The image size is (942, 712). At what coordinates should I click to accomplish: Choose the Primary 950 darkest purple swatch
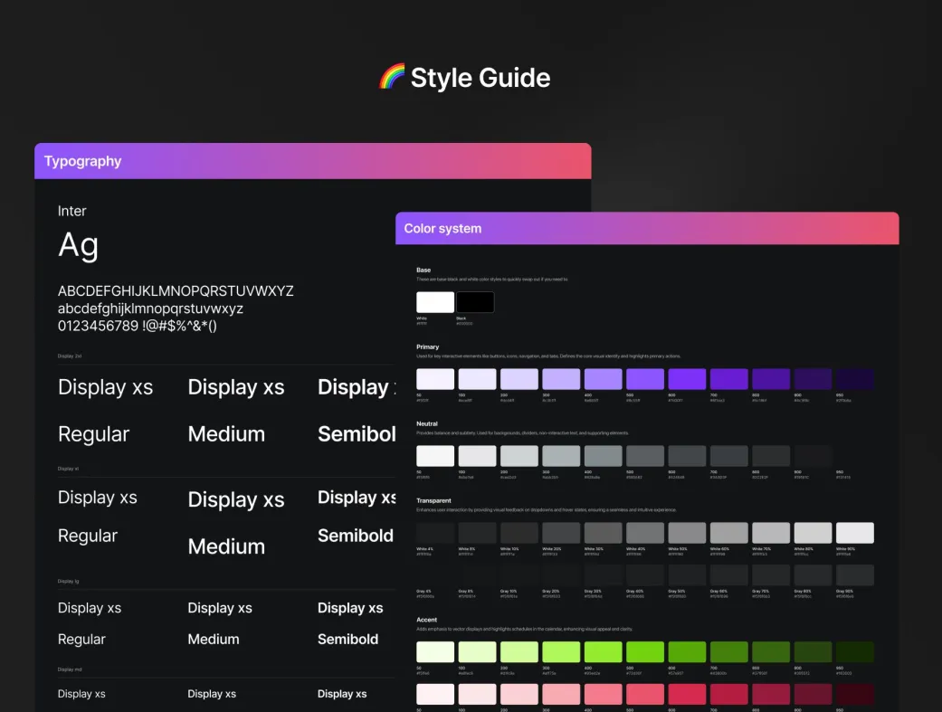pos(854,379)
